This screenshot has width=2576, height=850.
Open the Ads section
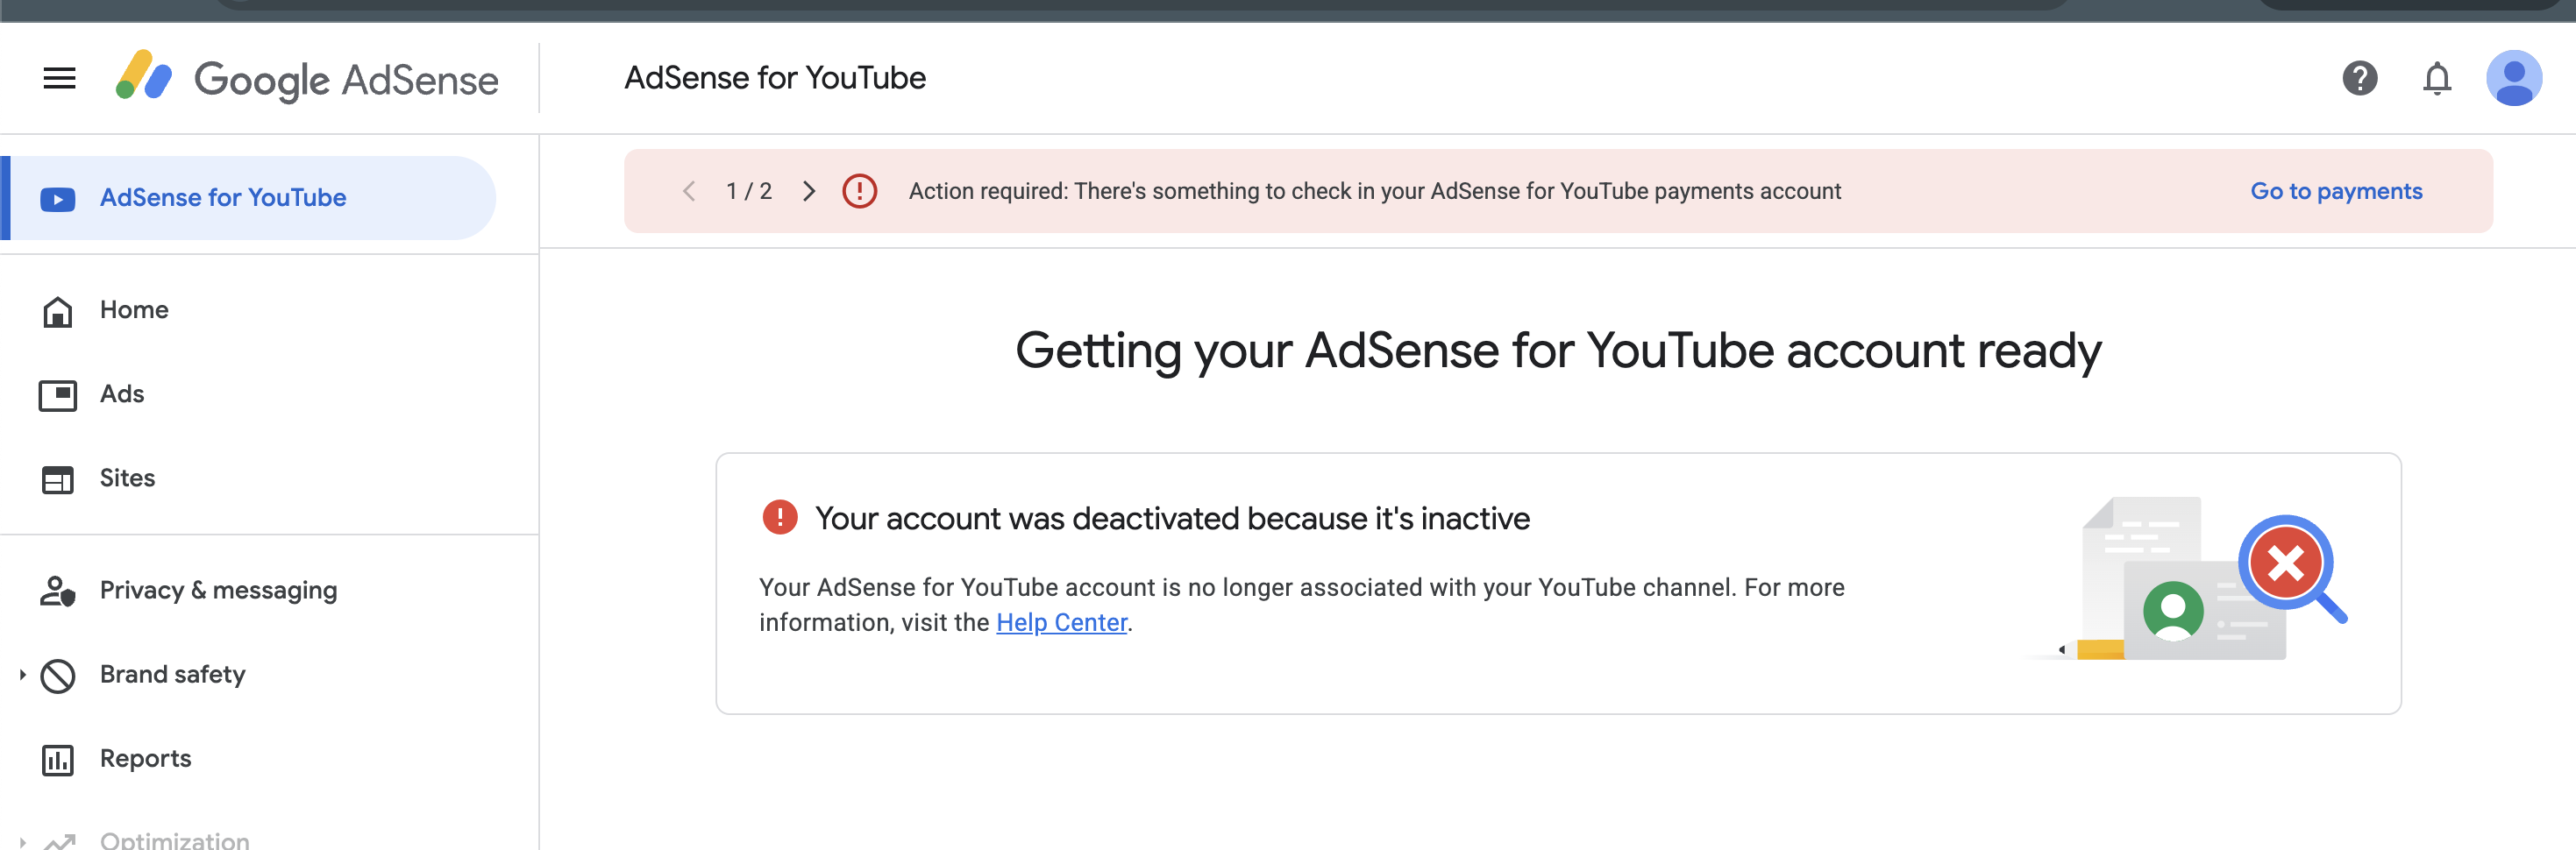click(x=122, y=394)
